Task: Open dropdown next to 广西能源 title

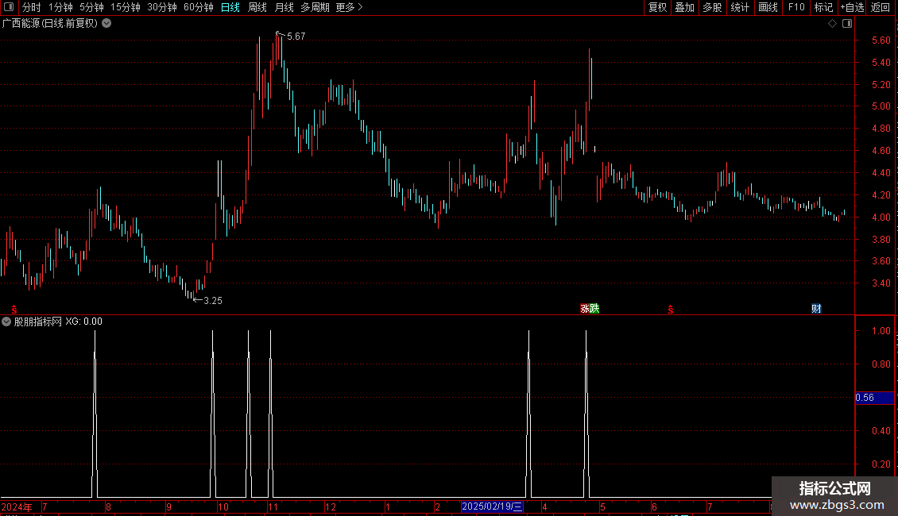Action: (x=106, y=23)
